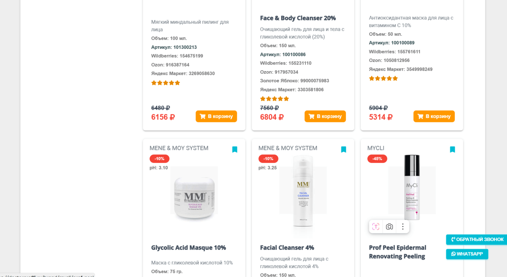Add the 5314 ₽ antioxidant mask to cart
This screenshot has height=277, width=507.
[x=434, y=116]
